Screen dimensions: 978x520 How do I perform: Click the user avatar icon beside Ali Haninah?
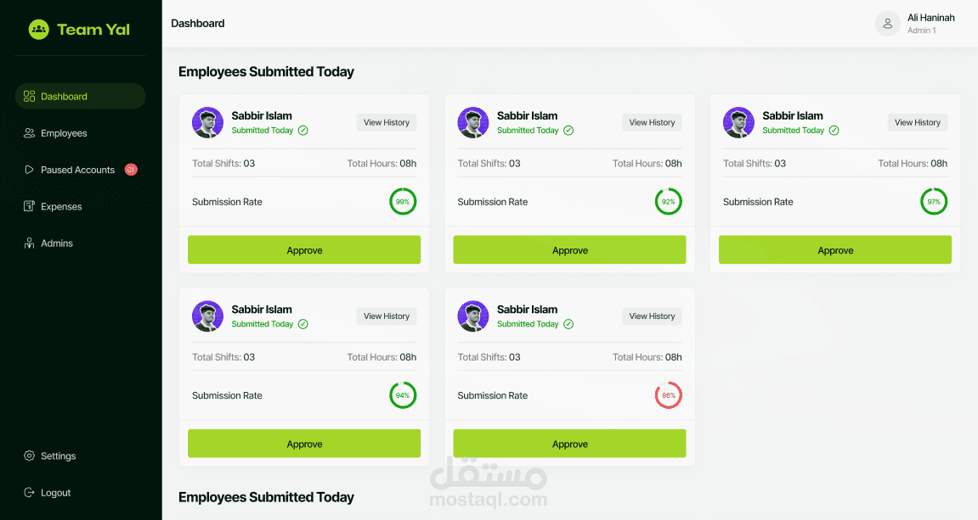(888, 24)
